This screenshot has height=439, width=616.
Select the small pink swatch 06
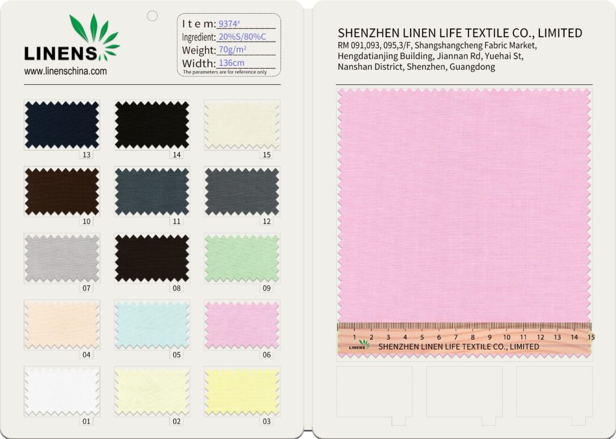[x=242, y=325]
